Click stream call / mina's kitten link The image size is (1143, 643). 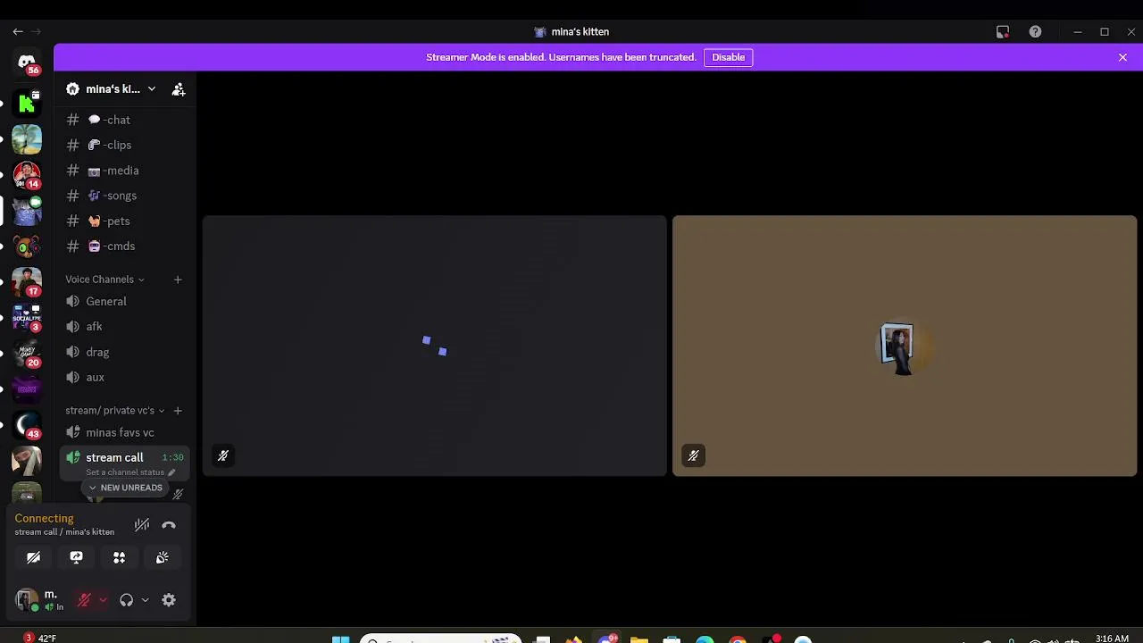[64, 532]
